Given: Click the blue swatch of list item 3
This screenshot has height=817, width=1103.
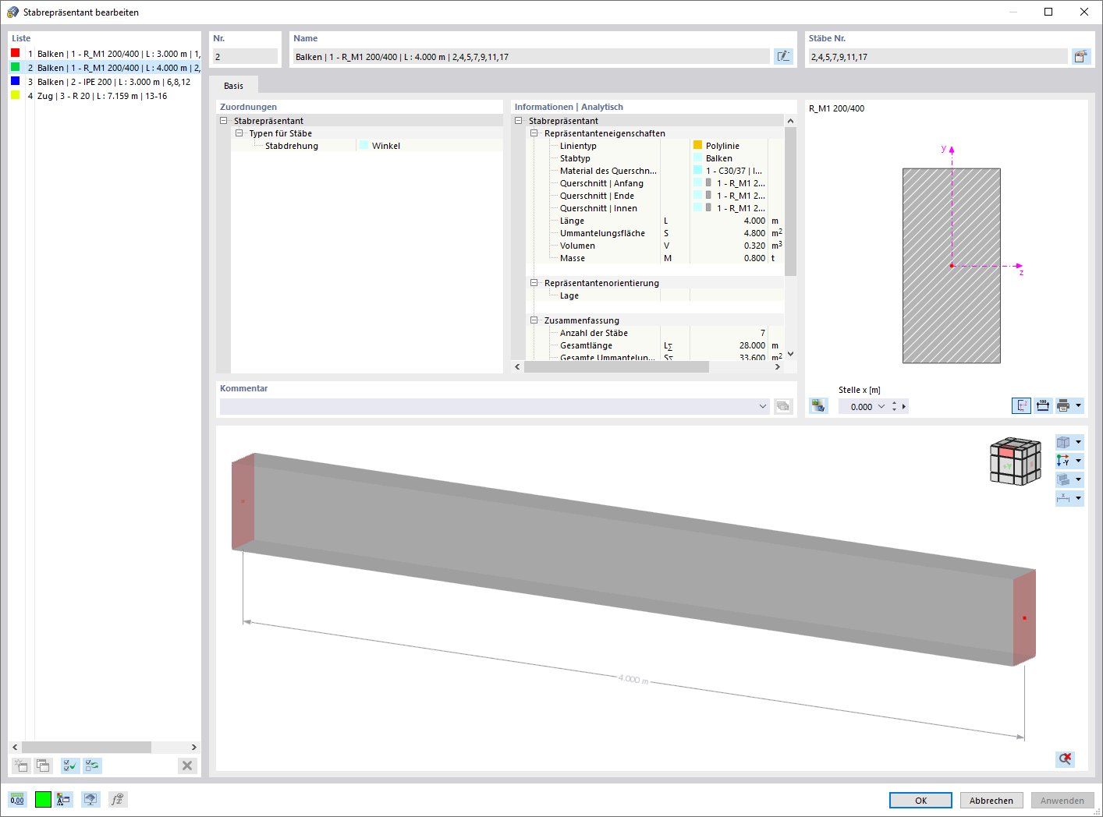Looking at the screenshot, I should (15, 81).
